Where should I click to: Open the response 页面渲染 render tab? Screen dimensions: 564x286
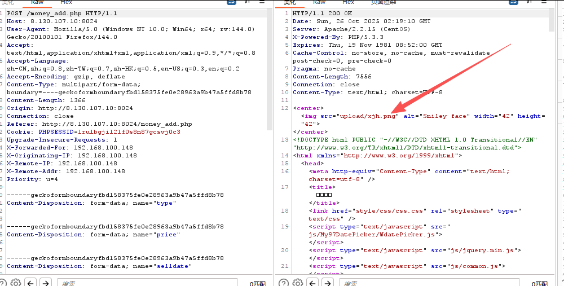384,2
